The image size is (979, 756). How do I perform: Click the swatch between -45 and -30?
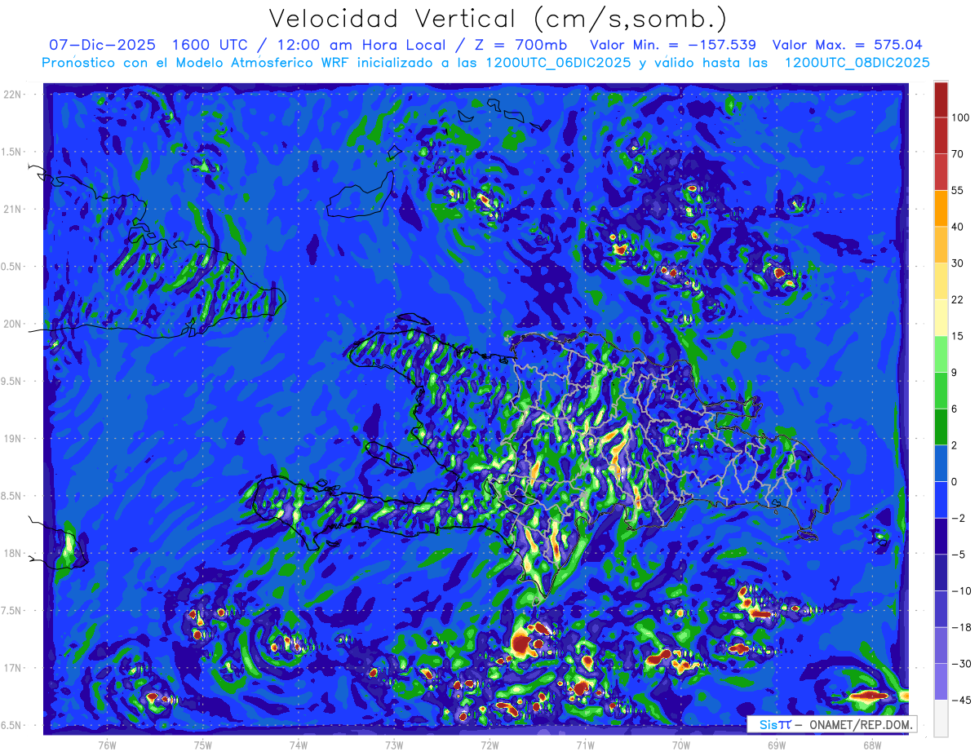tap(941, 682)
